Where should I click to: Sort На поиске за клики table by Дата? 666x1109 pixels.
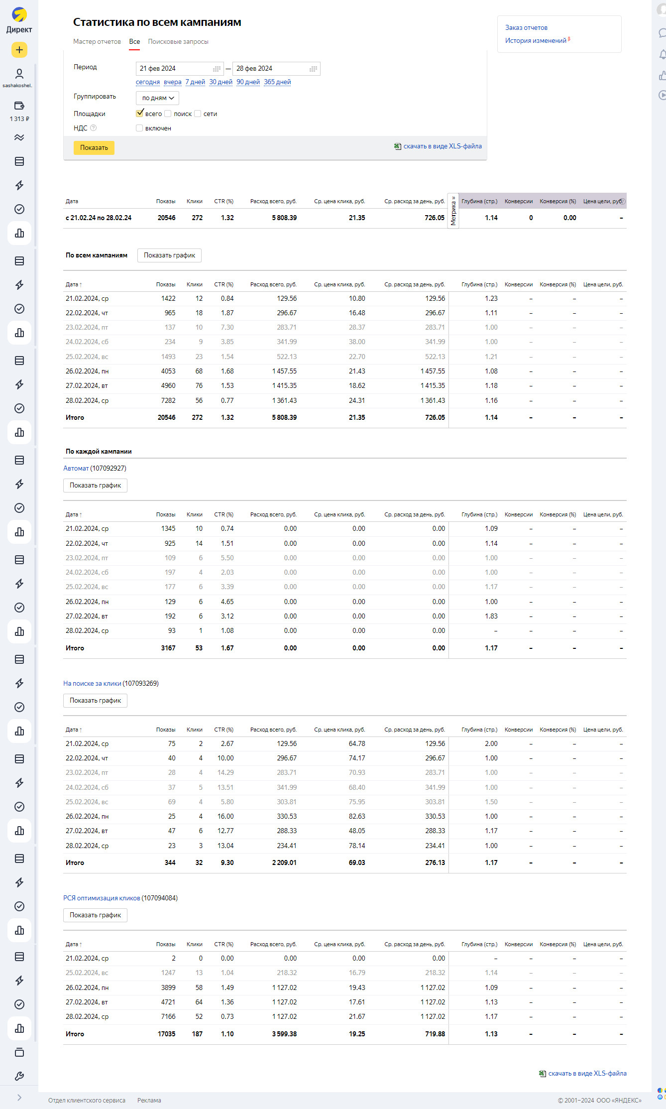pos(74,730)
